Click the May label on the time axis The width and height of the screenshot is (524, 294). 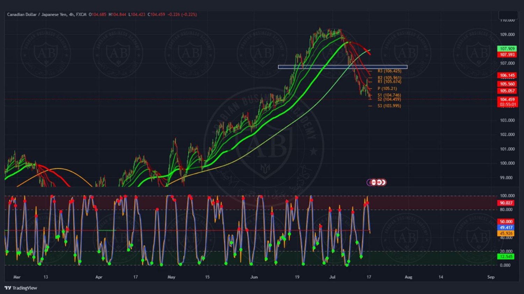pyautogui.click(x=171, y=277)
